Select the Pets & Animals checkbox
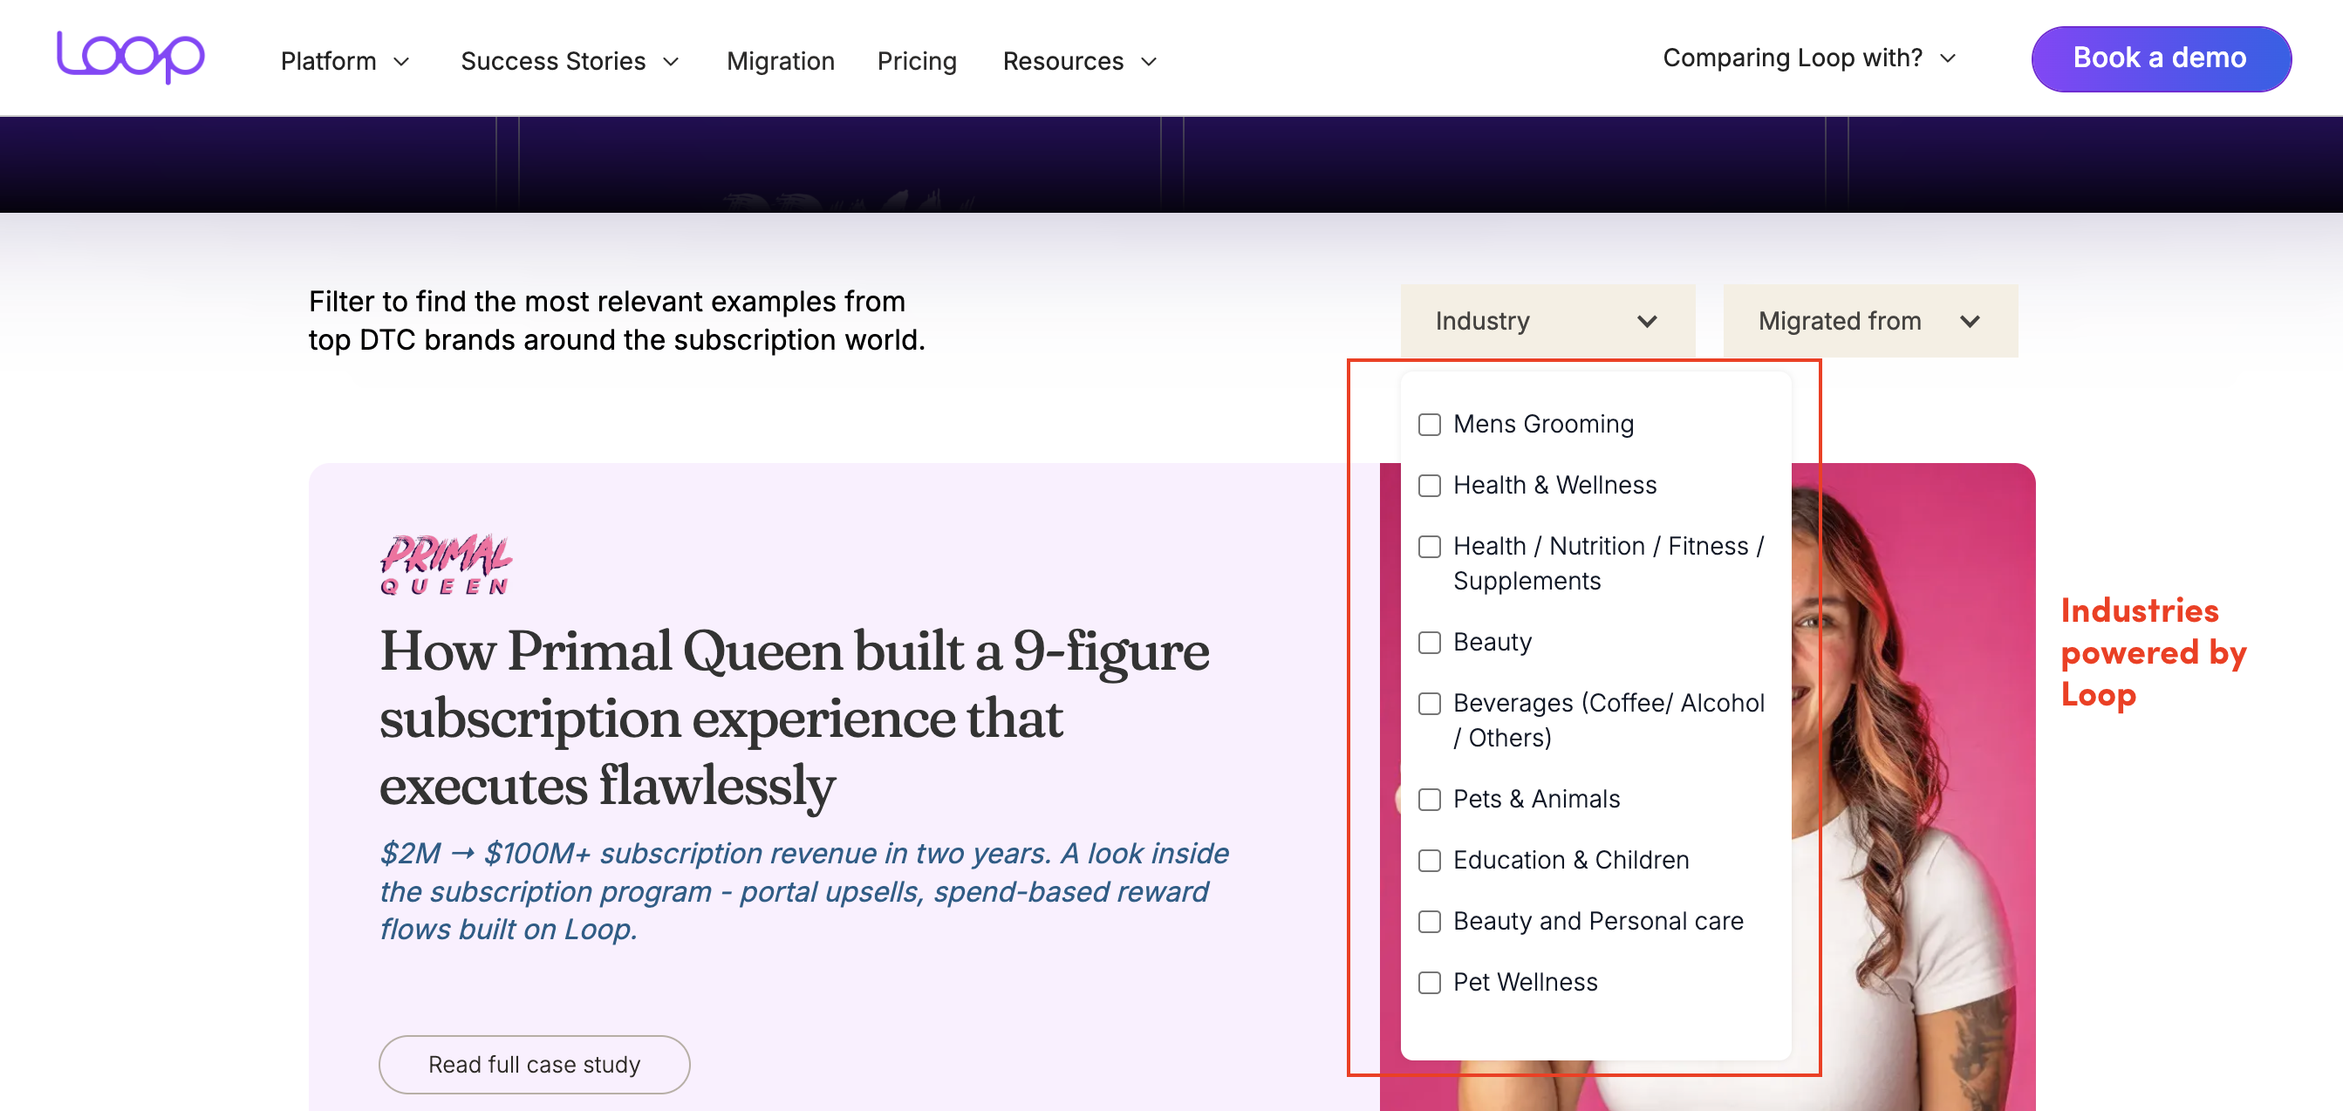The height and width of the screenshot is (1111, 2343). coord(1429,799)
